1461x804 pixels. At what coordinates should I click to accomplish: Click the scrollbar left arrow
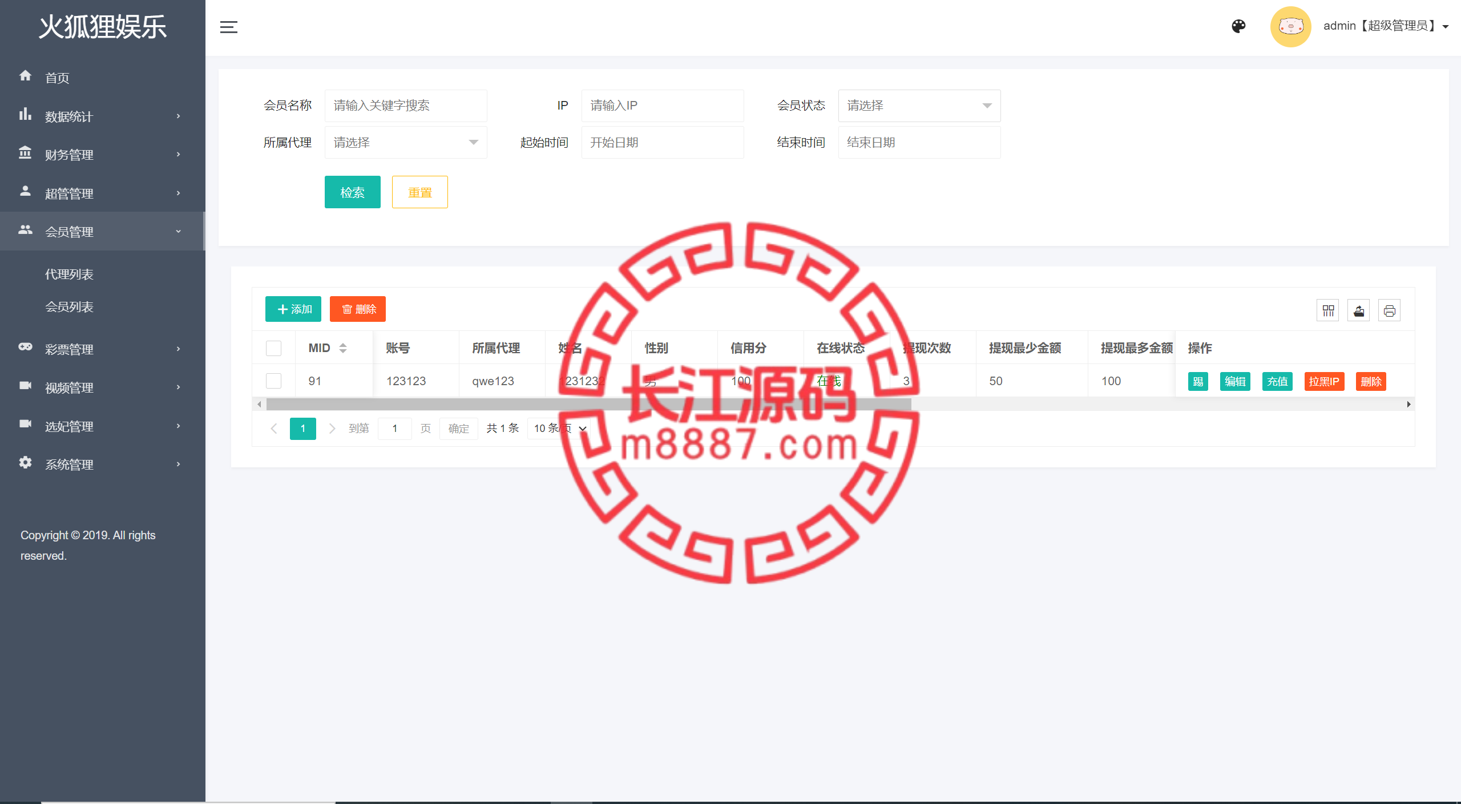tap(259, 405)
